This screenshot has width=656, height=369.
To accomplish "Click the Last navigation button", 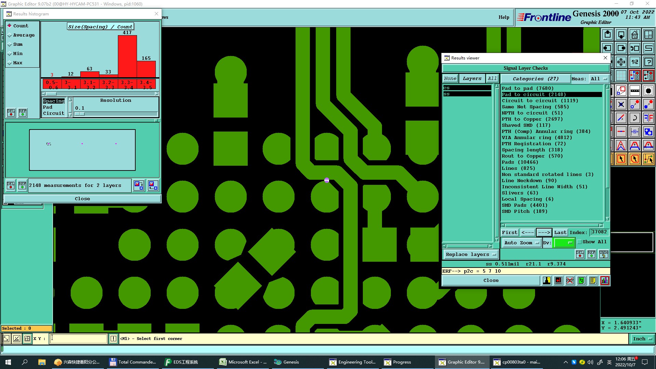I will point(560,233).
